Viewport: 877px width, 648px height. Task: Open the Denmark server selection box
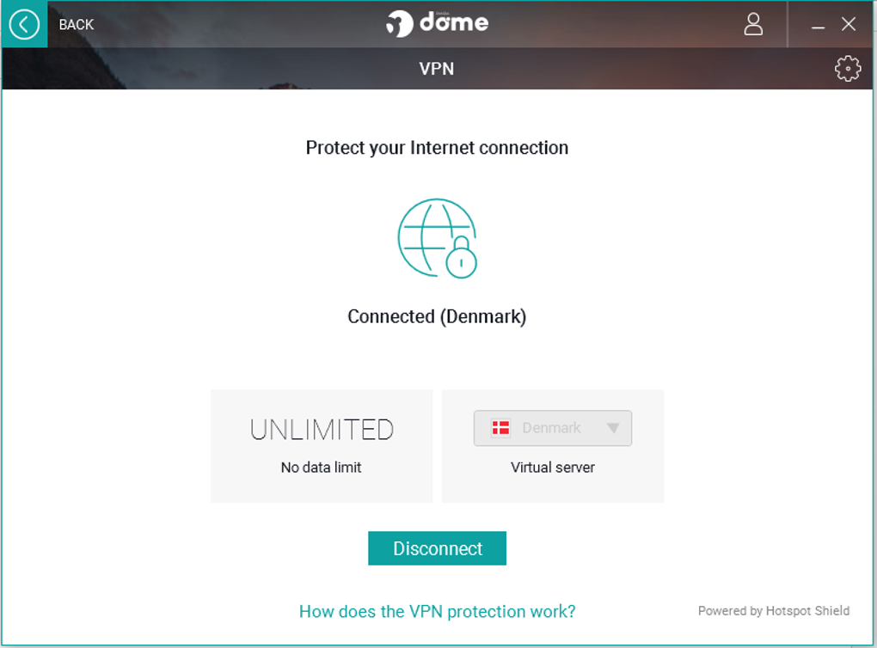coord(552,428)
